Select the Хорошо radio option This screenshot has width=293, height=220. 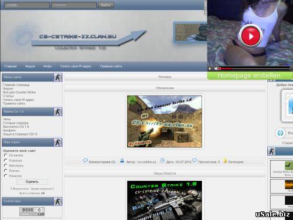pos(6,160)
